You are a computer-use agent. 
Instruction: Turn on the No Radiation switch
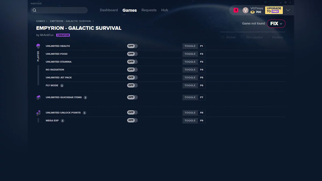coord(132,69)
